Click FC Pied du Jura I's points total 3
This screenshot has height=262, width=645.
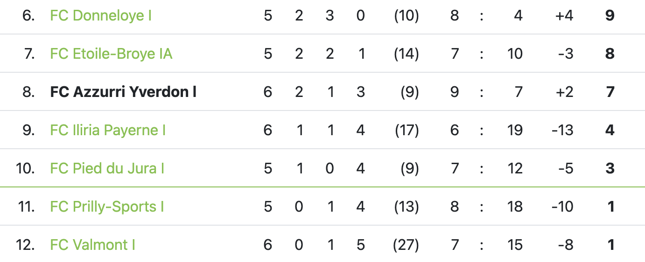(610, 168)
